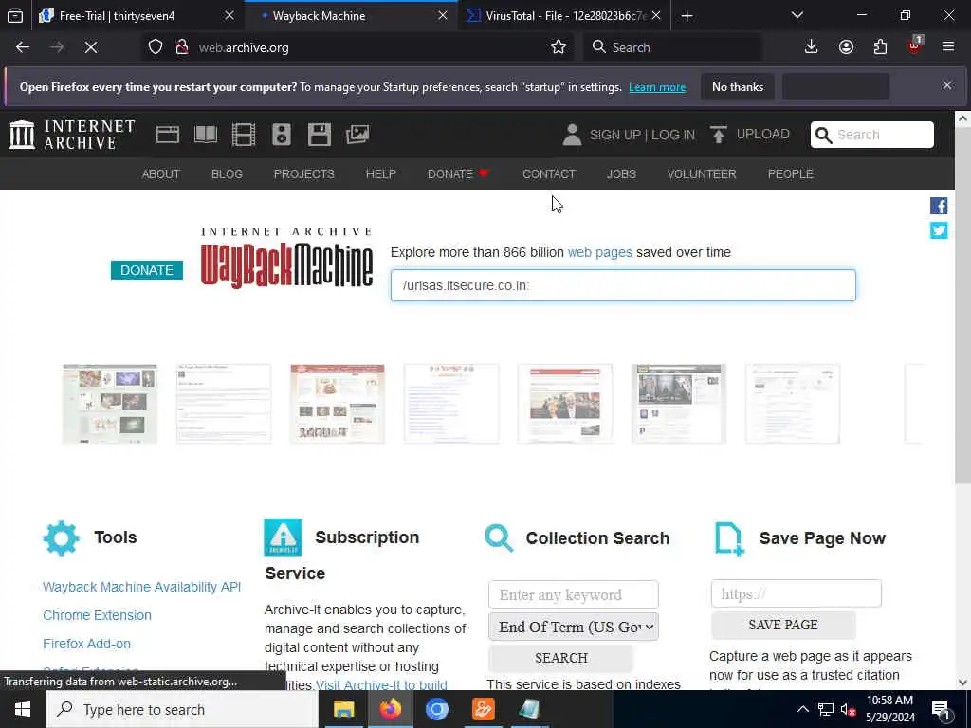Click the web pages link
The height and width of the screenshot is (728, 971).
point(600,252)
